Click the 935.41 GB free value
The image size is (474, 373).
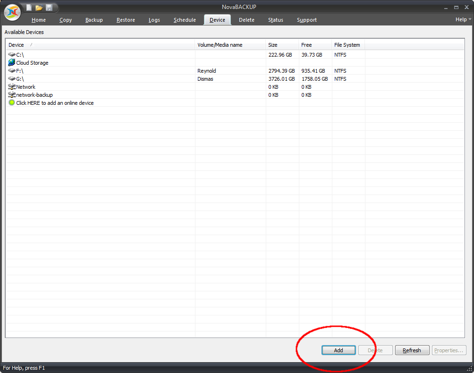click(x=313, y=71)
